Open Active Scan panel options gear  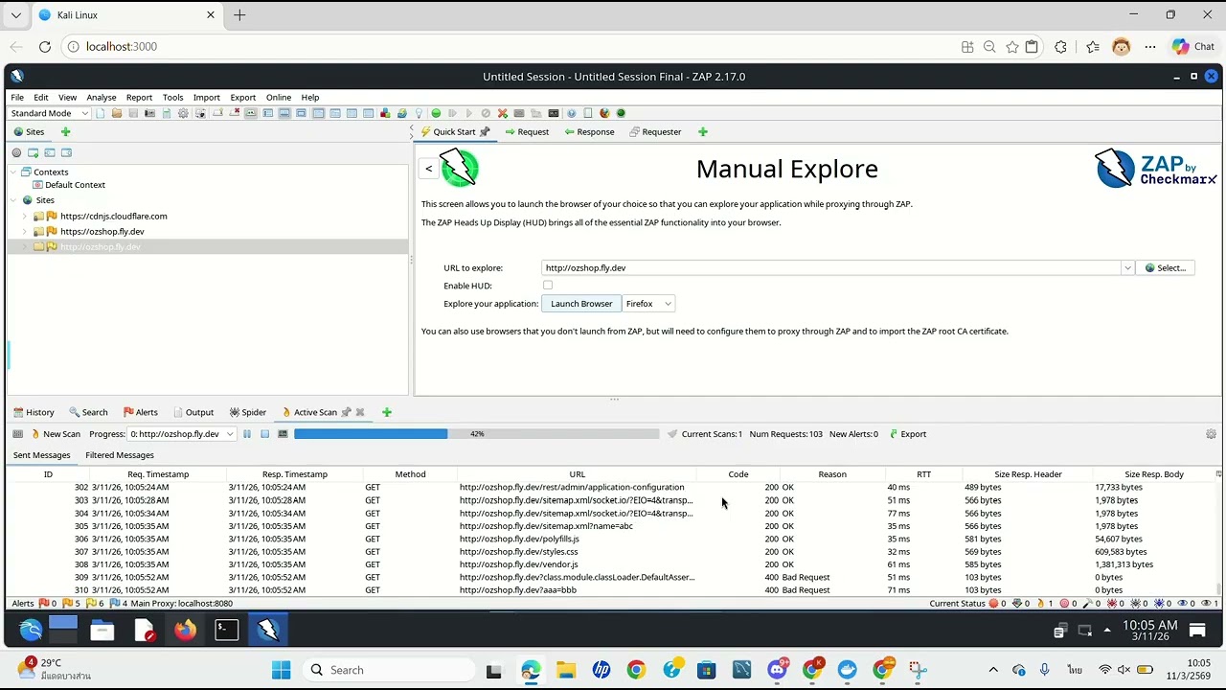1211,434
